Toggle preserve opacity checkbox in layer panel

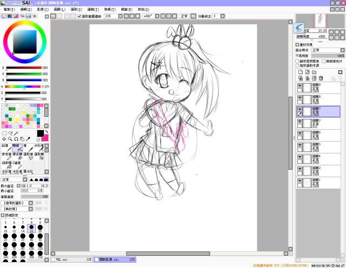(297, 61)
